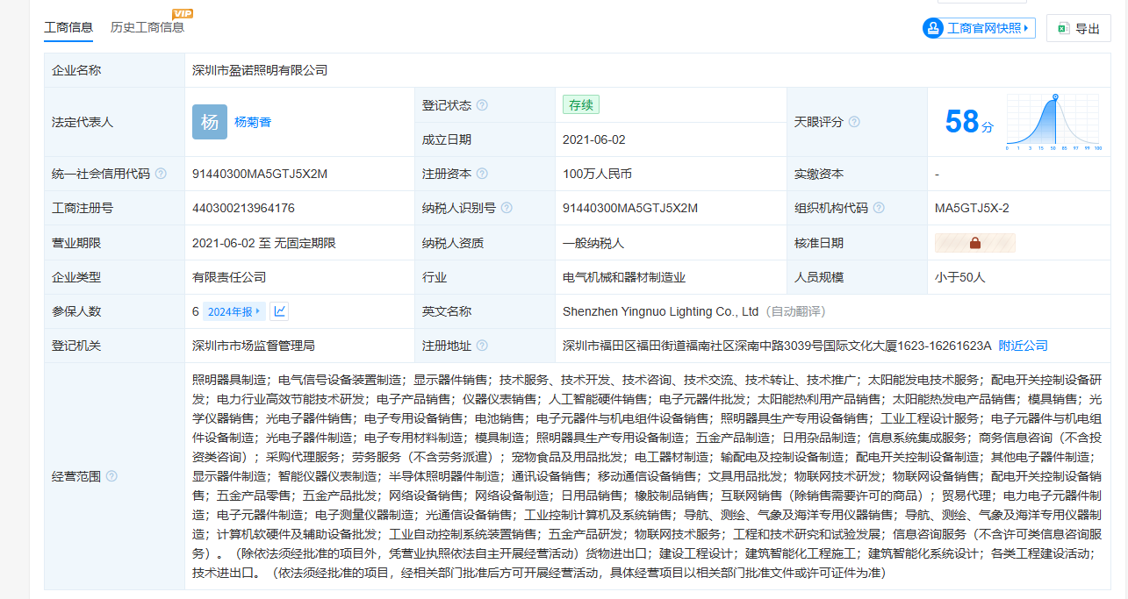
Task: Click the help icon beside 天眼评分
Action: tap(854, 122)
